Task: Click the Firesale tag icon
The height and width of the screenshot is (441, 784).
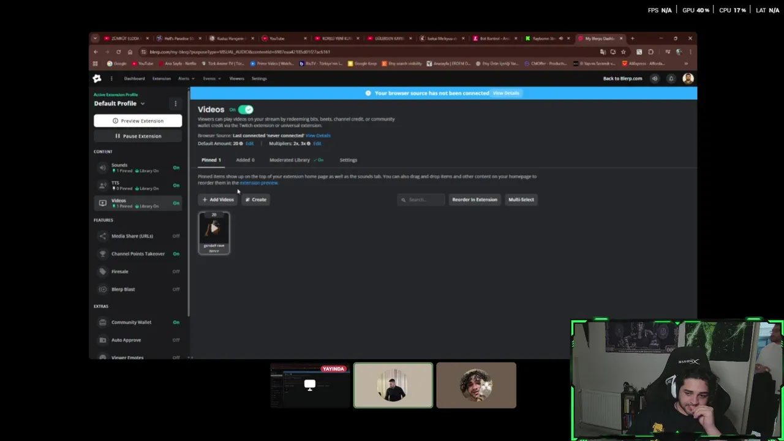Action: coord(102,271)
